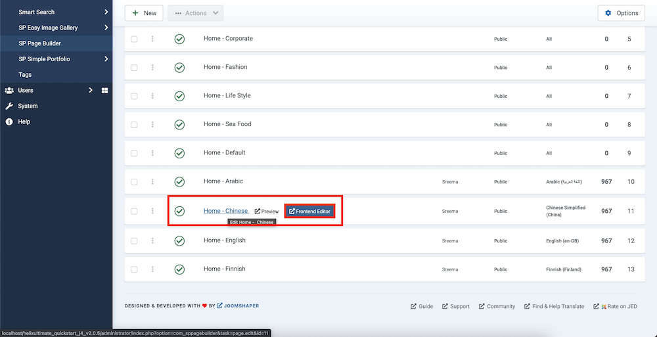This screenshot has width=657, height=337.
Task: Check the Home - Finnish row checkbox
Action: (x=134, y=269)
